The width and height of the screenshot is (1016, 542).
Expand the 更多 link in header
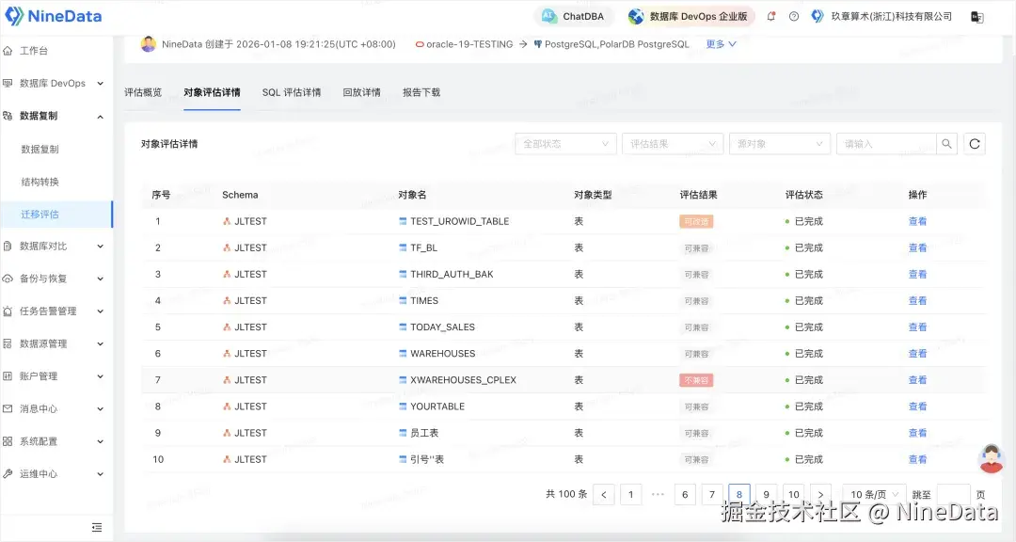click(x=721, y=44)
